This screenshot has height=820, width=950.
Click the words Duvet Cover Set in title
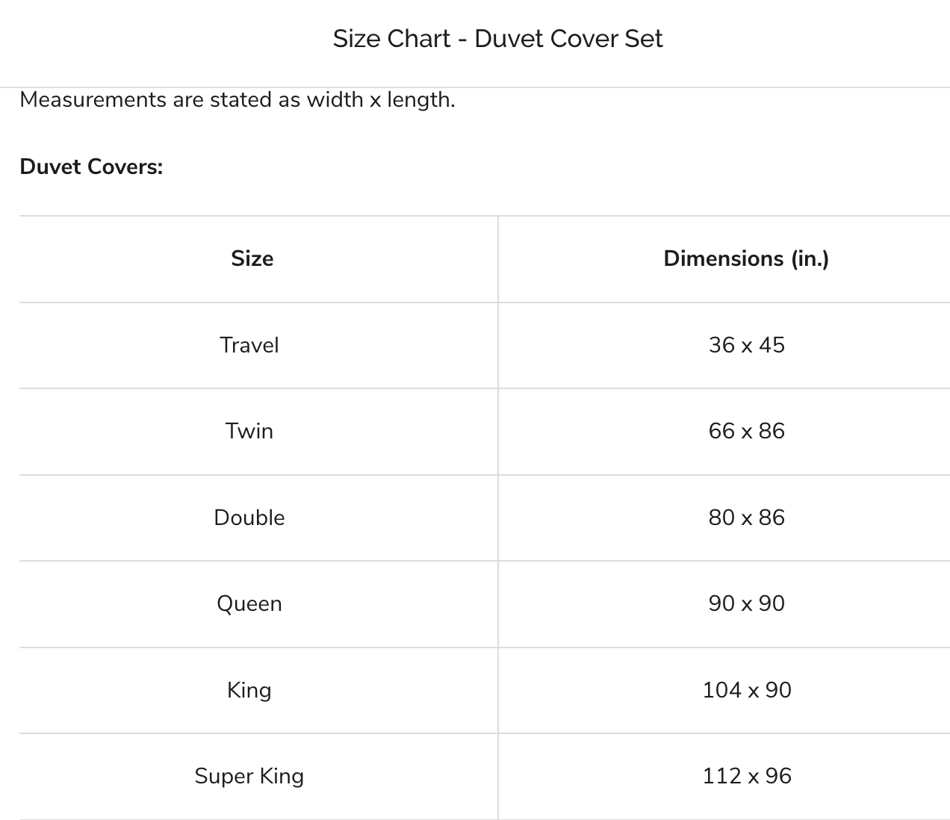pos(568,39)
